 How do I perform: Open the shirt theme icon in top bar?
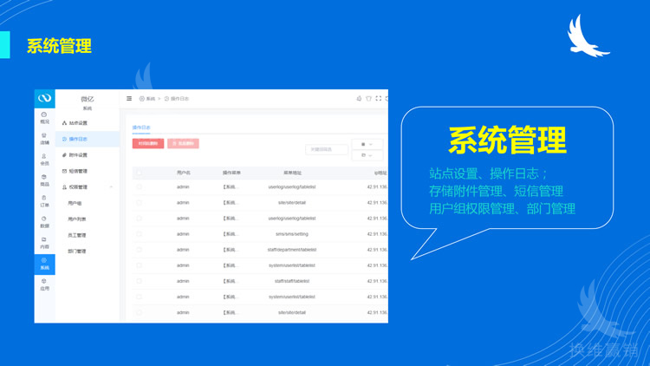368,99
